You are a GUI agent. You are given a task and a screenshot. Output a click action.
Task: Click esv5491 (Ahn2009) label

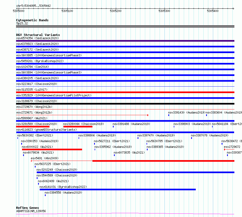[45, 158]
